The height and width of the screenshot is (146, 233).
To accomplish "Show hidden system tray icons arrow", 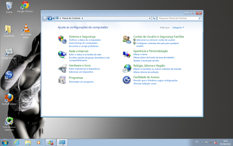I will click(202, 143).
